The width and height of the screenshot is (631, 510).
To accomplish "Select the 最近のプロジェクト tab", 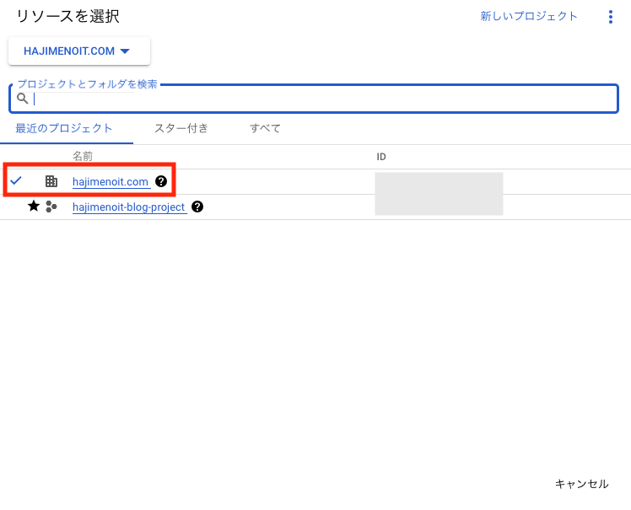I will tap(63, 128).
